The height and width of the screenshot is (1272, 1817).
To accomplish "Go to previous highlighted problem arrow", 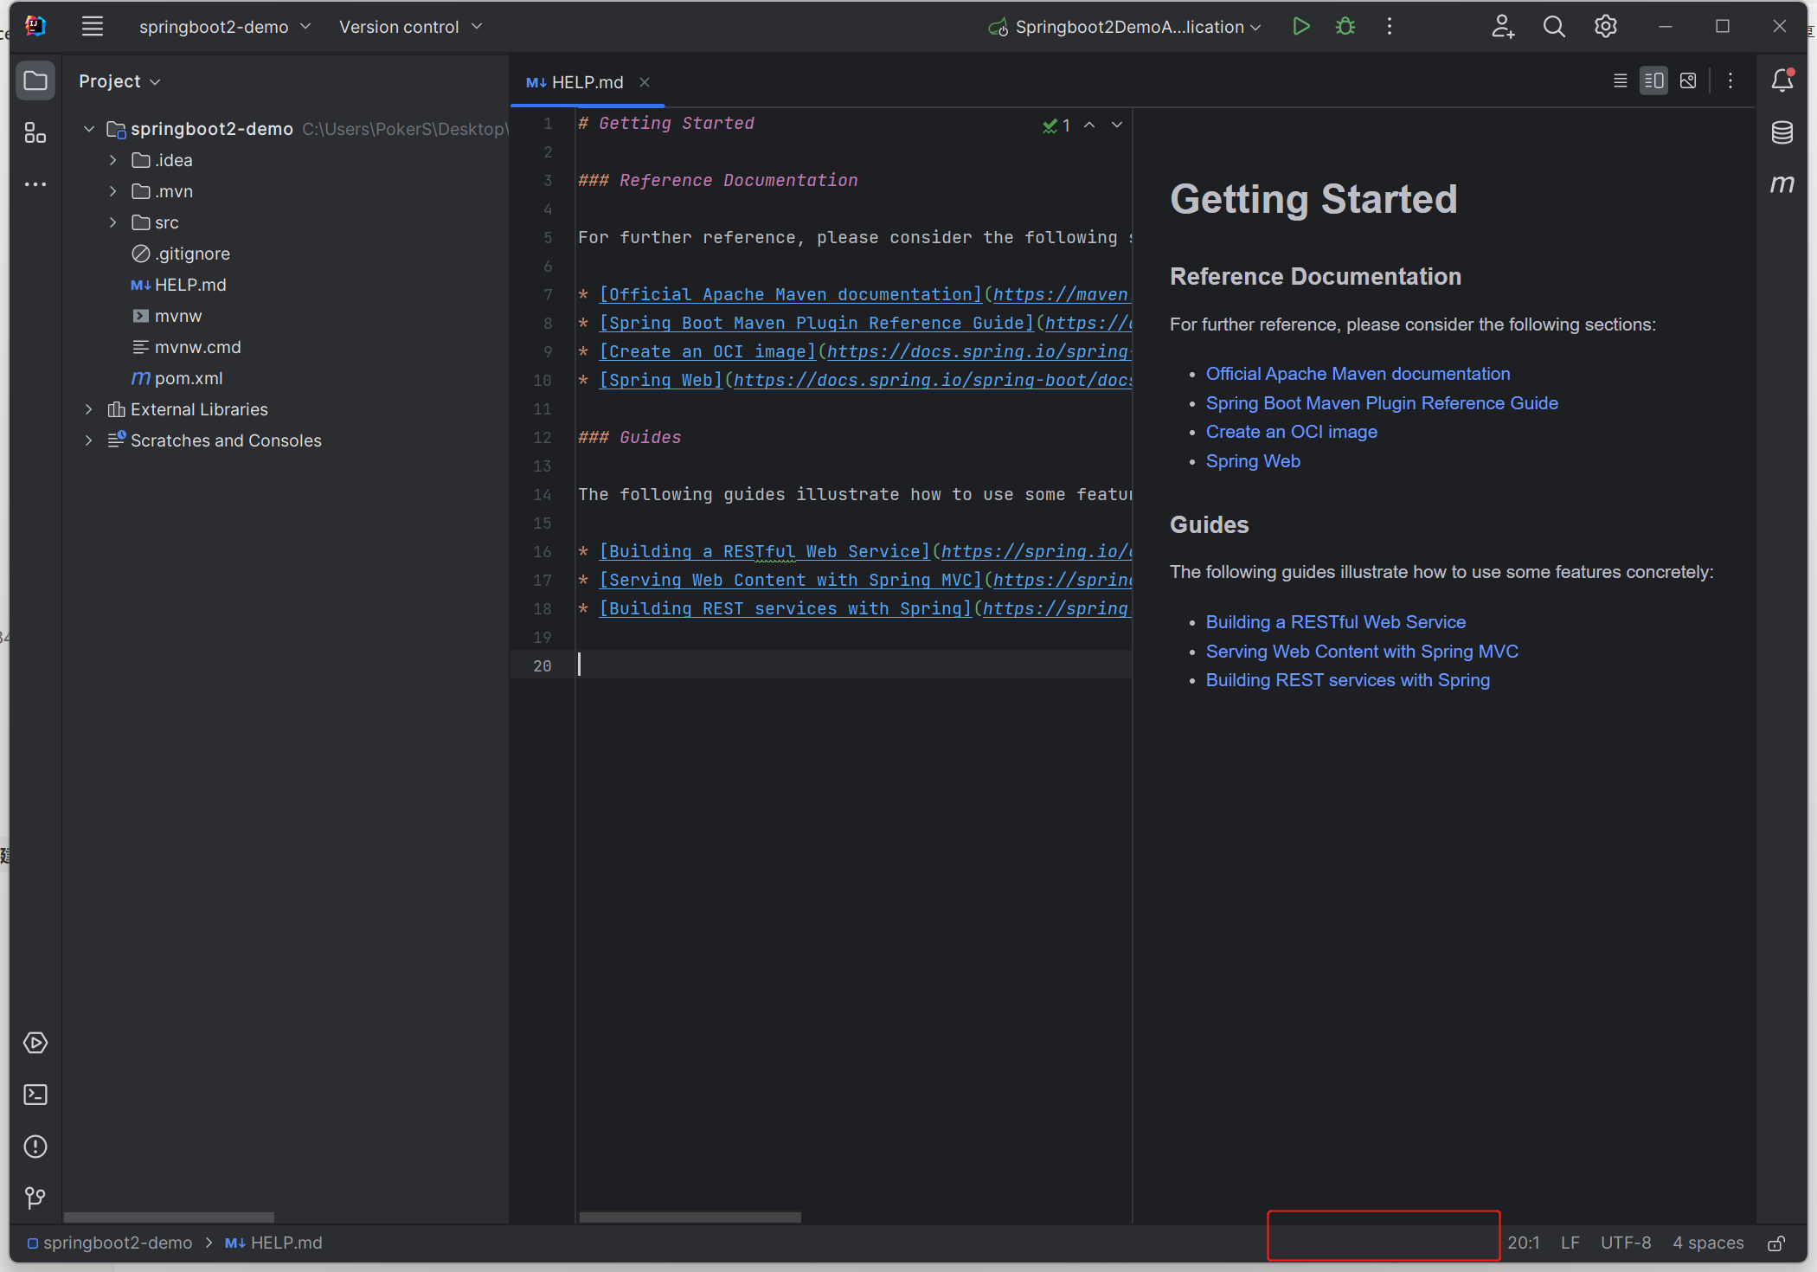I will tap(1089, 125).
